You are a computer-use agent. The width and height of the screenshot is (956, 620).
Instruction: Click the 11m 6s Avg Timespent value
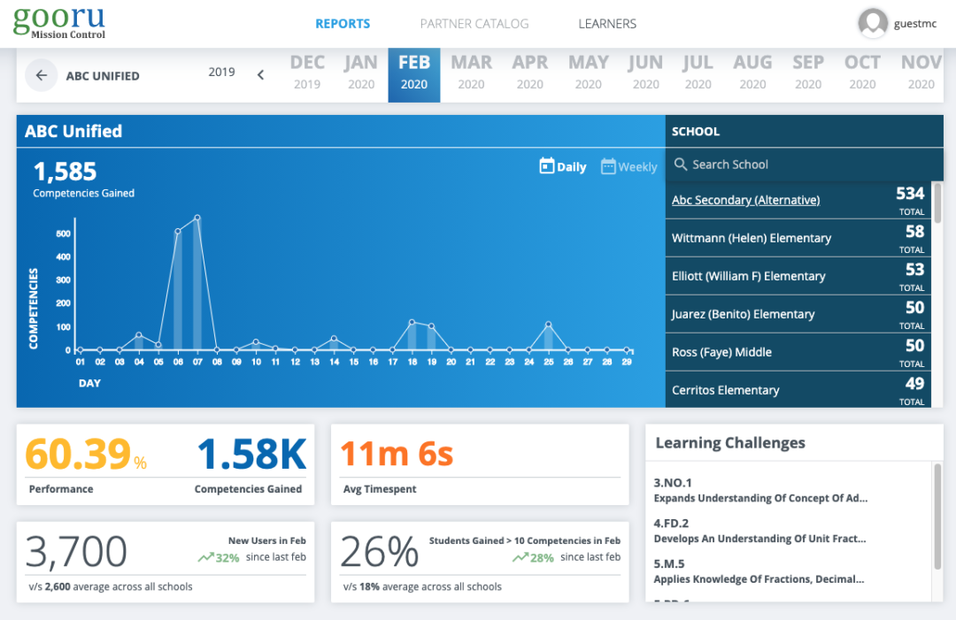(x=397, y=455)
